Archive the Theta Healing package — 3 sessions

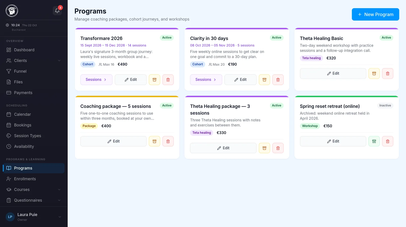point(264,148)
